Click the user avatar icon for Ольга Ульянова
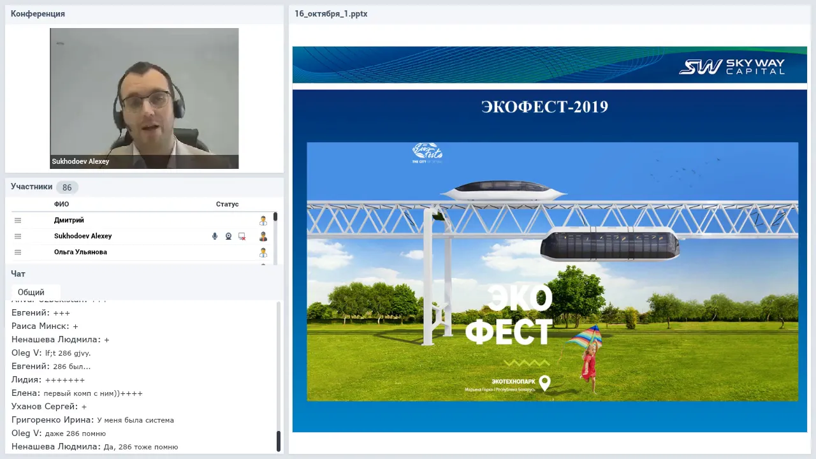Image resolution: width=816 pixels, height=459 pixels. point(263,252)
